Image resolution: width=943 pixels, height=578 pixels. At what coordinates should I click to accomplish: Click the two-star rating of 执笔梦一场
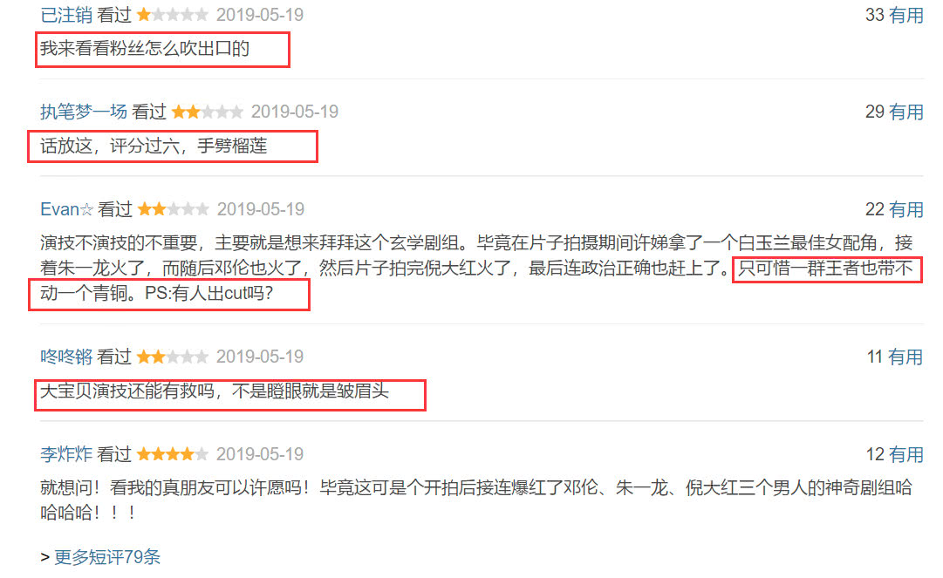(x=208, y=112)
